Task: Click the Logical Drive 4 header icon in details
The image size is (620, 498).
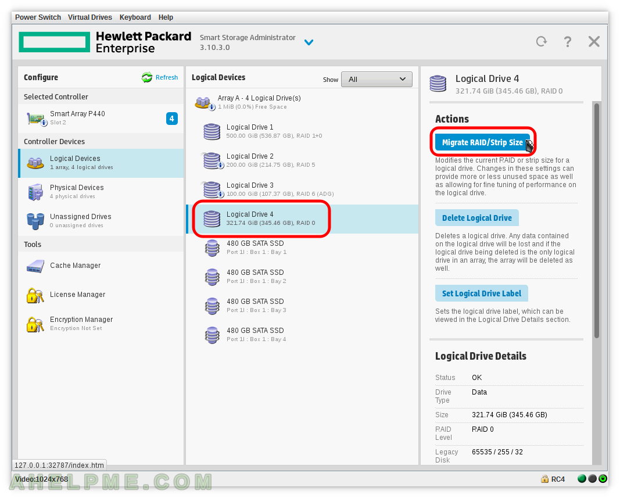Action: coord(438,84)
